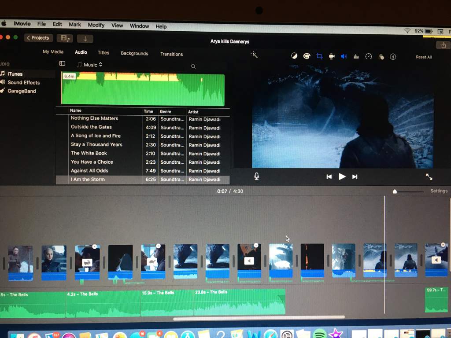Open the Stabilization camera tool

point(332,56)
